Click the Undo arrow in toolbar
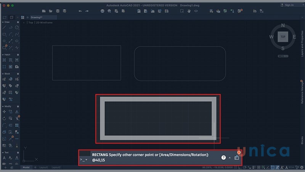 coord(80,11)
